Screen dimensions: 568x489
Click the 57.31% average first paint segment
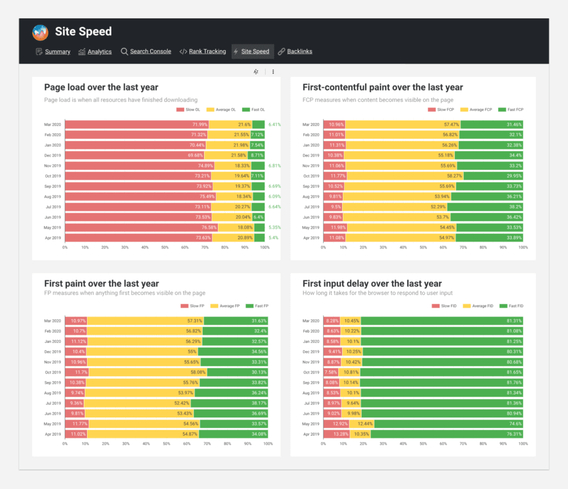point(145,321)
